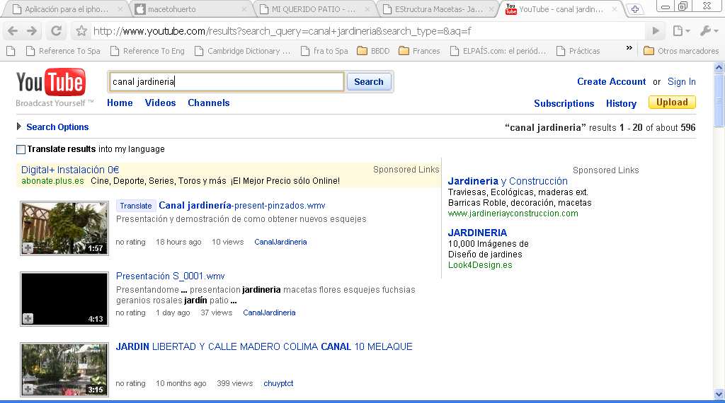Open pinzados video thumbnail
Image resolution: width=725 pixels, height=403 pixels.
tap(64, 228)
